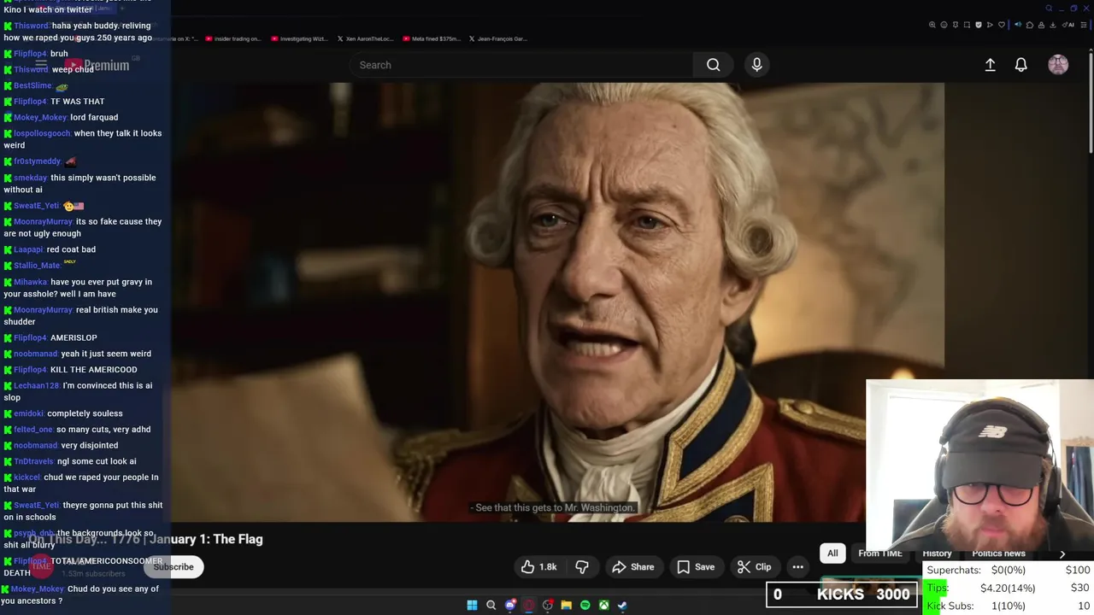Click chat username Stallio_Mate
1094x615 pixels.
pyautogui.click(x=37, y=266)
